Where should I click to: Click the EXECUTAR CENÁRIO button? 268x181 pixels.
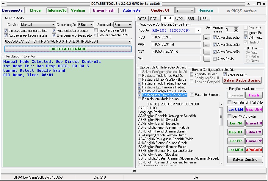(68, 49)
